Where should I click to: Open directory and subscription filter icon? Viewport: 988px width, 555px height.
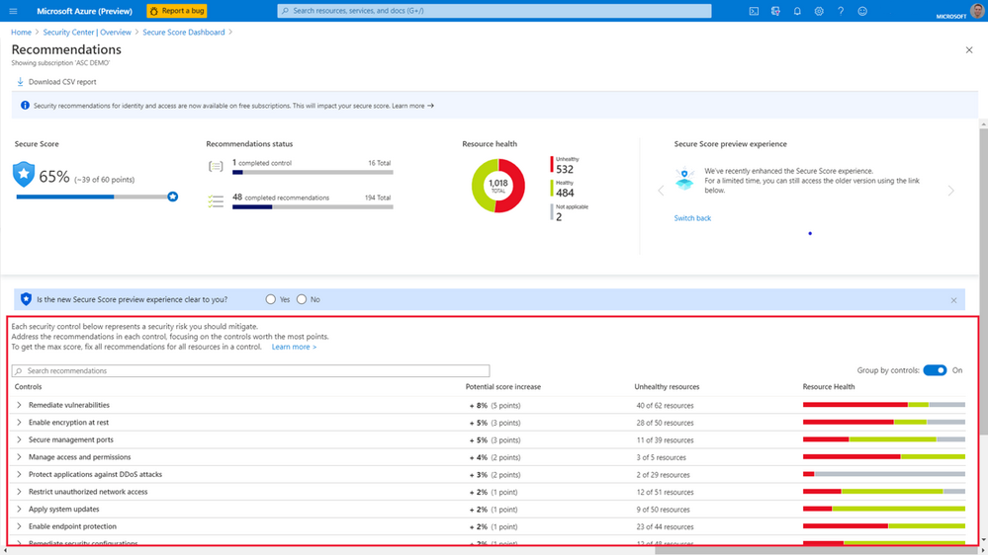point(775,11)
